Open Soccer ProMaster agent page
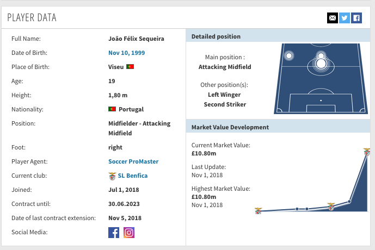This screenshot has width=375, height=250. click(133, 161)
